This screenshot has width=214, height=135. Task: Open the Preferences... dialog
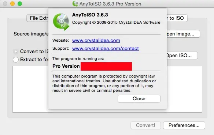(184, 125)
